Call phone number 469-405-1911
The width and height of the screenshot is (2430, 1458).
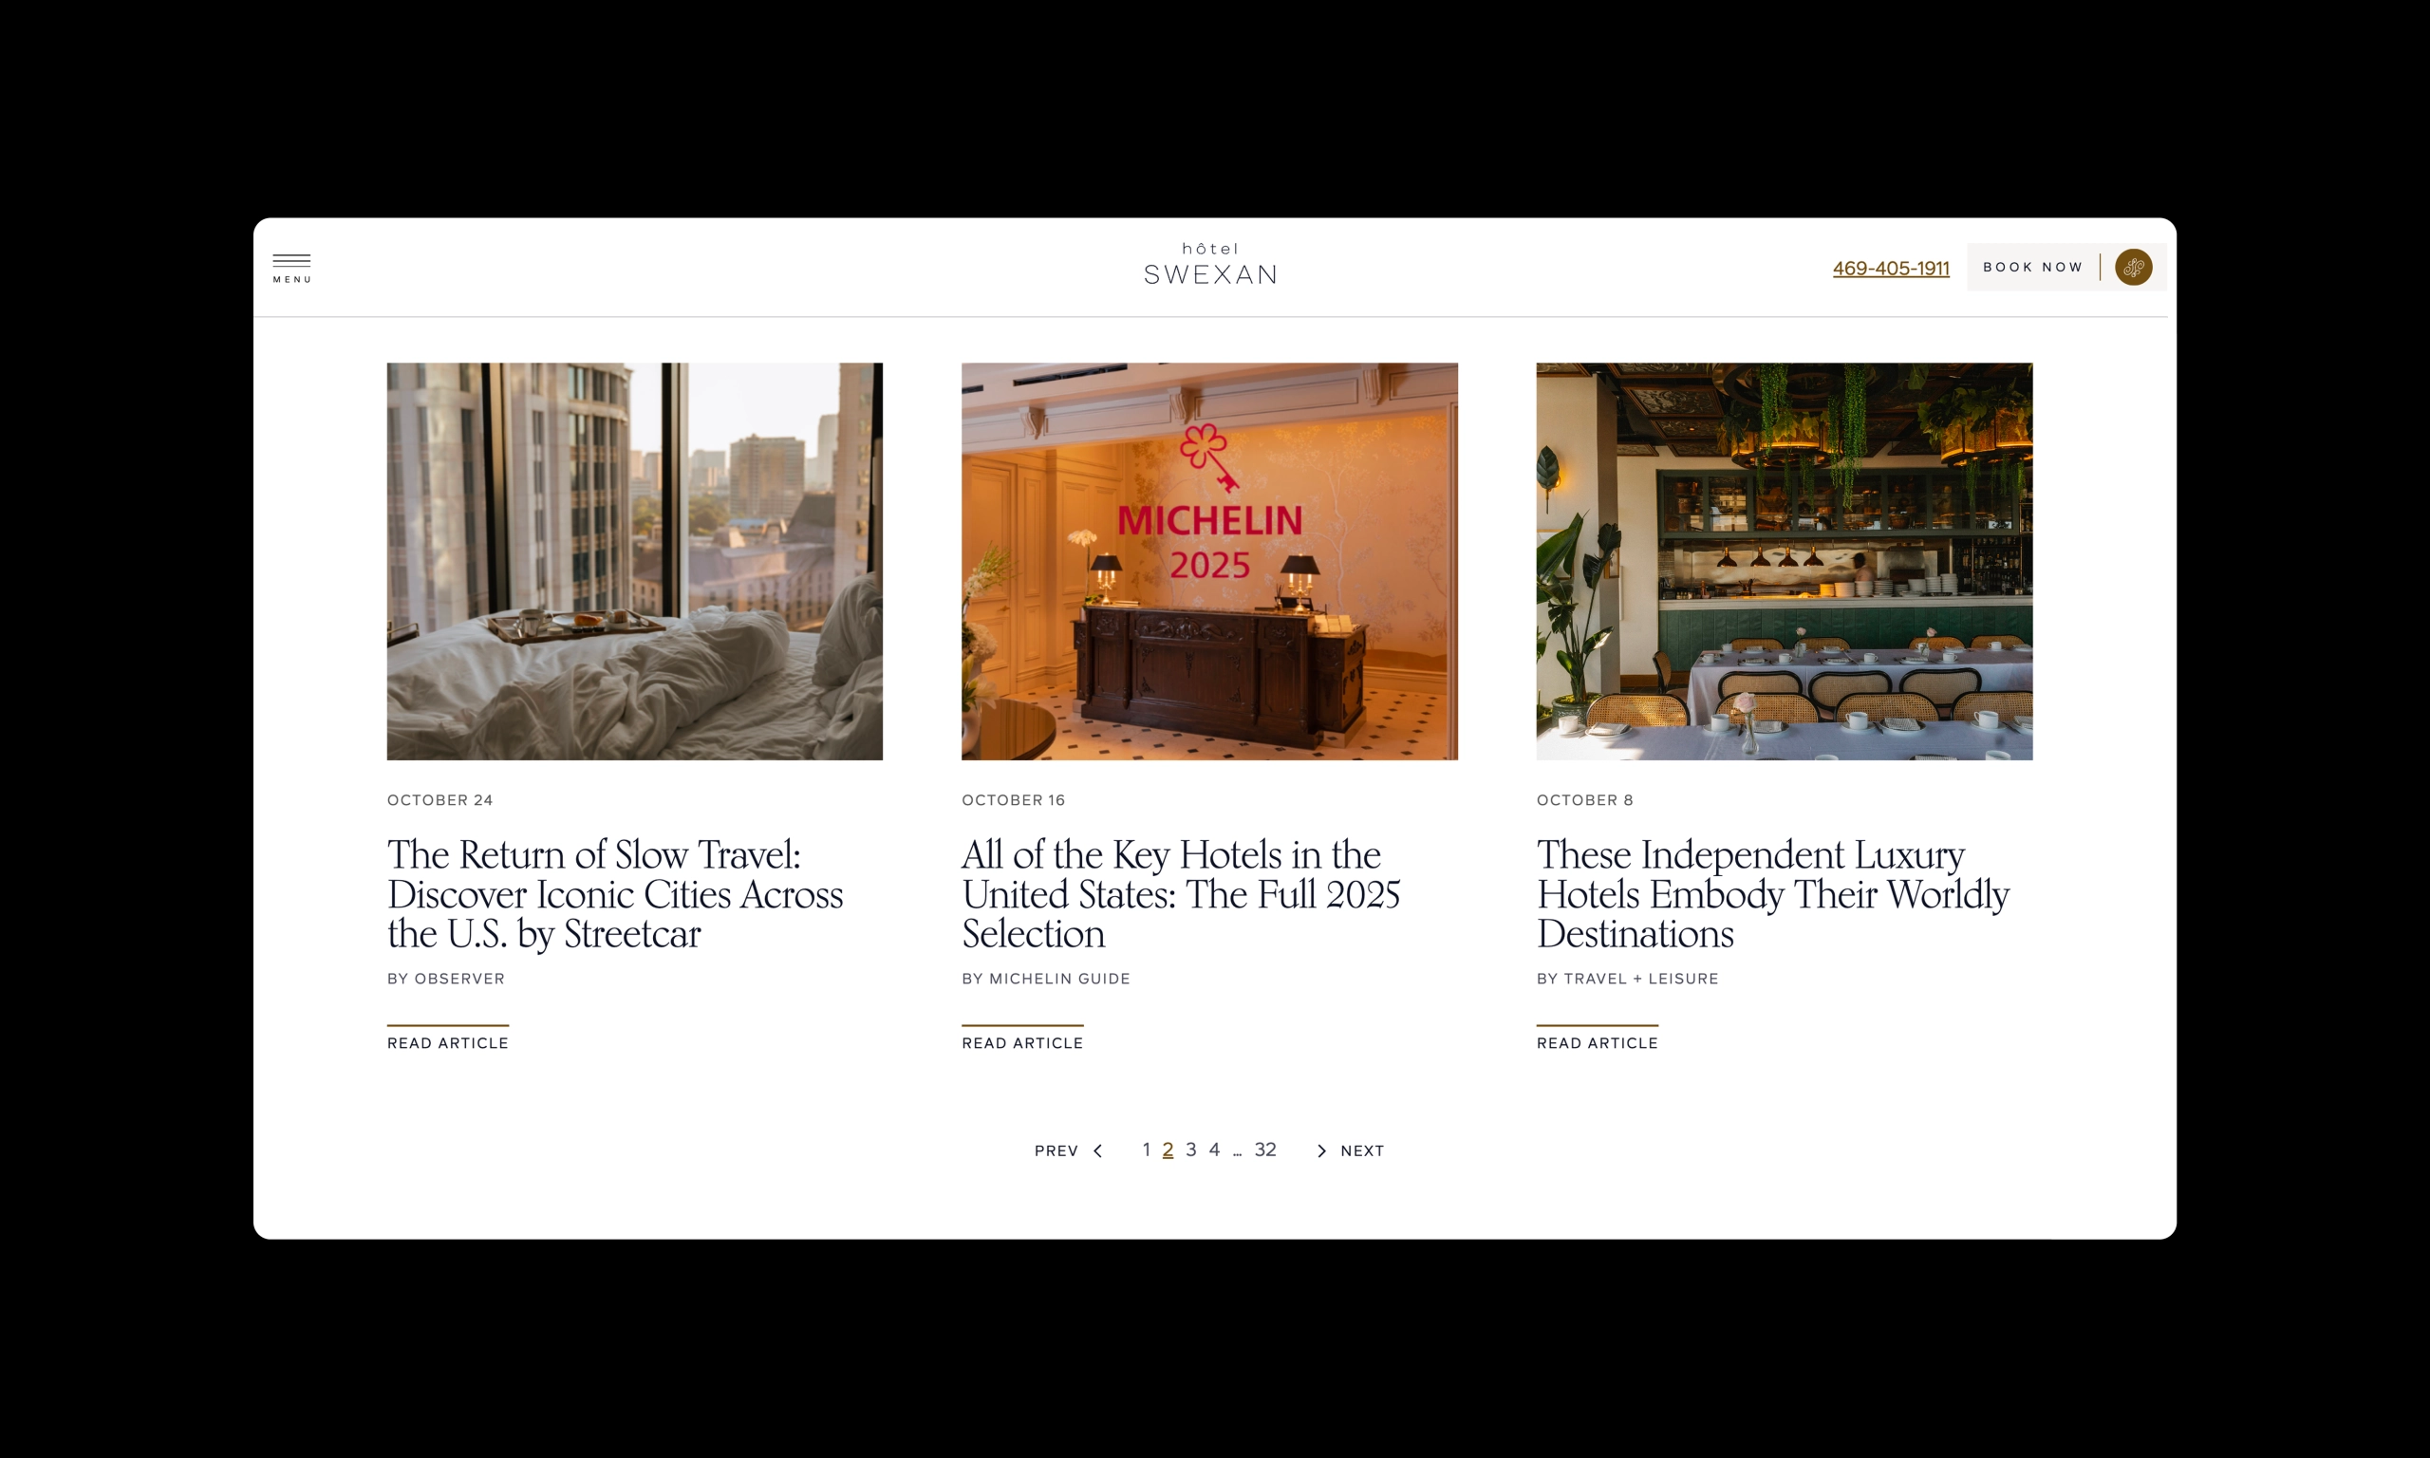(x=1891, y=269)
